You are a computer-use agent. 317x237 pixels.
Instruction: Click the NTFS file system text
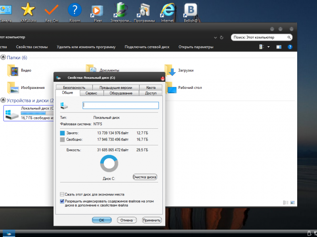97,124
